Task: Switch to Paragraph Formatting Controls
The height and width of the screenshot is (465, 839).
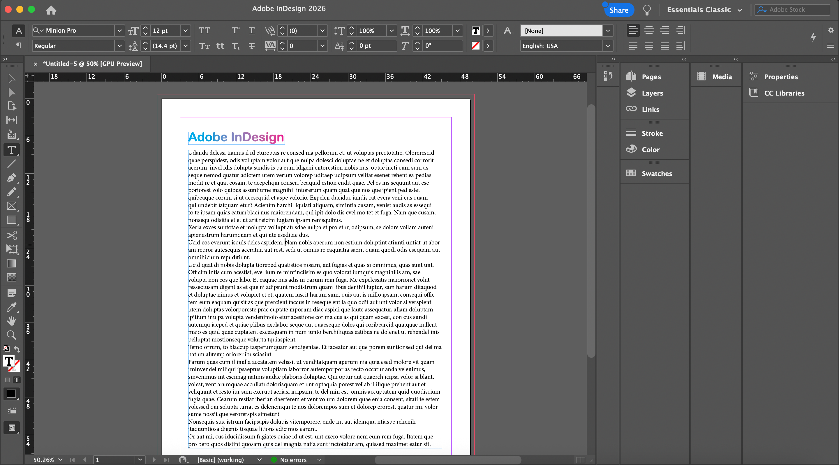Action: [x=19, y=45]
